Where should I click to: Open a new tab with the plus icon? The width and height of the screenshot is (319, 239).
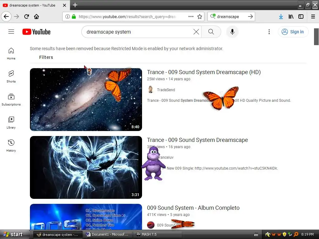point(75,5)
